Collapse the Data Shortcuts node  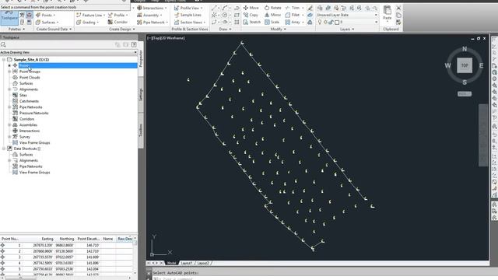pyautogui.click(x=3, y=149)
